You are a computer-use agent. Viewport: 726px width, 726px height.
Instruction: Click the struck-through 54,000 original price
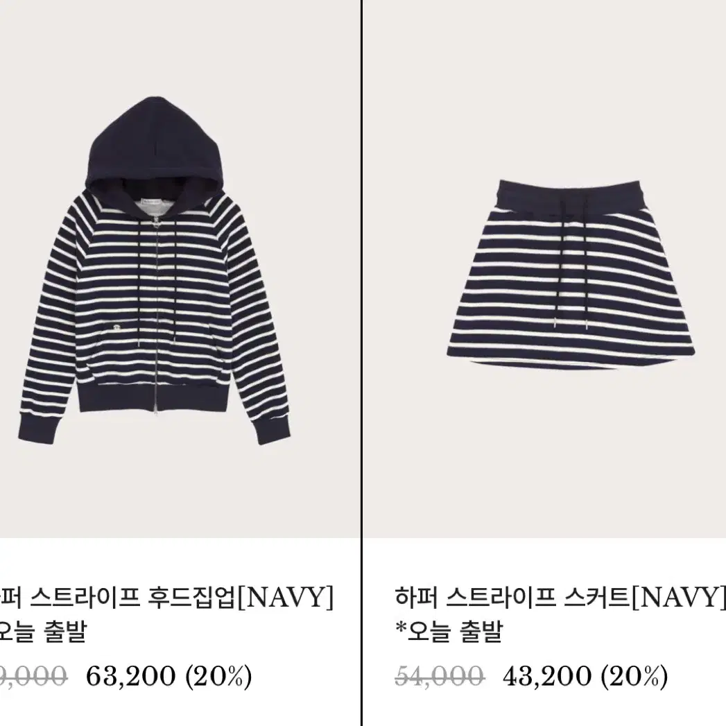pyautogui.click(x=440, y=677)
